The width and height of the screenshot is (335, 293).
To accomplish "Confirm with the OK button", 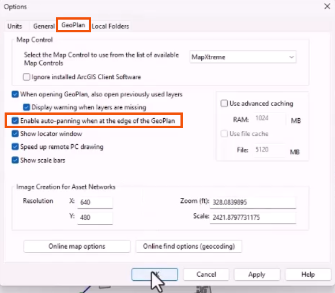I will pos(155,275).
